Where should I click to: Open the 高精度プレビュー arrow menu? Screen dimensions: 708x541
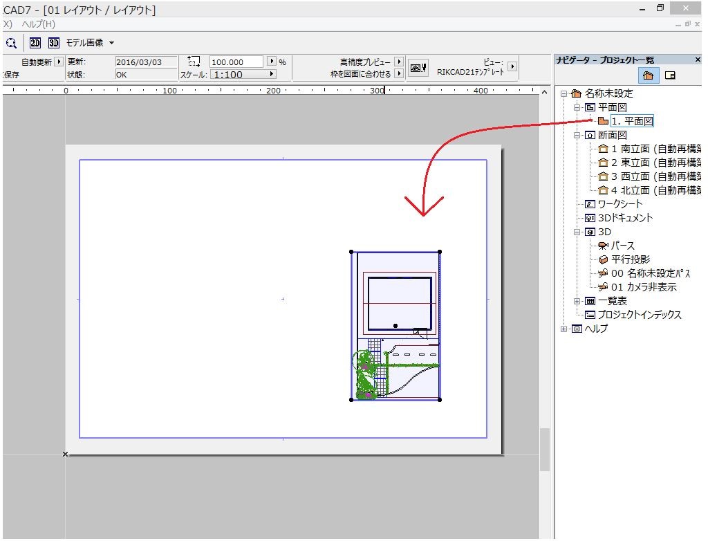(399, 62)
